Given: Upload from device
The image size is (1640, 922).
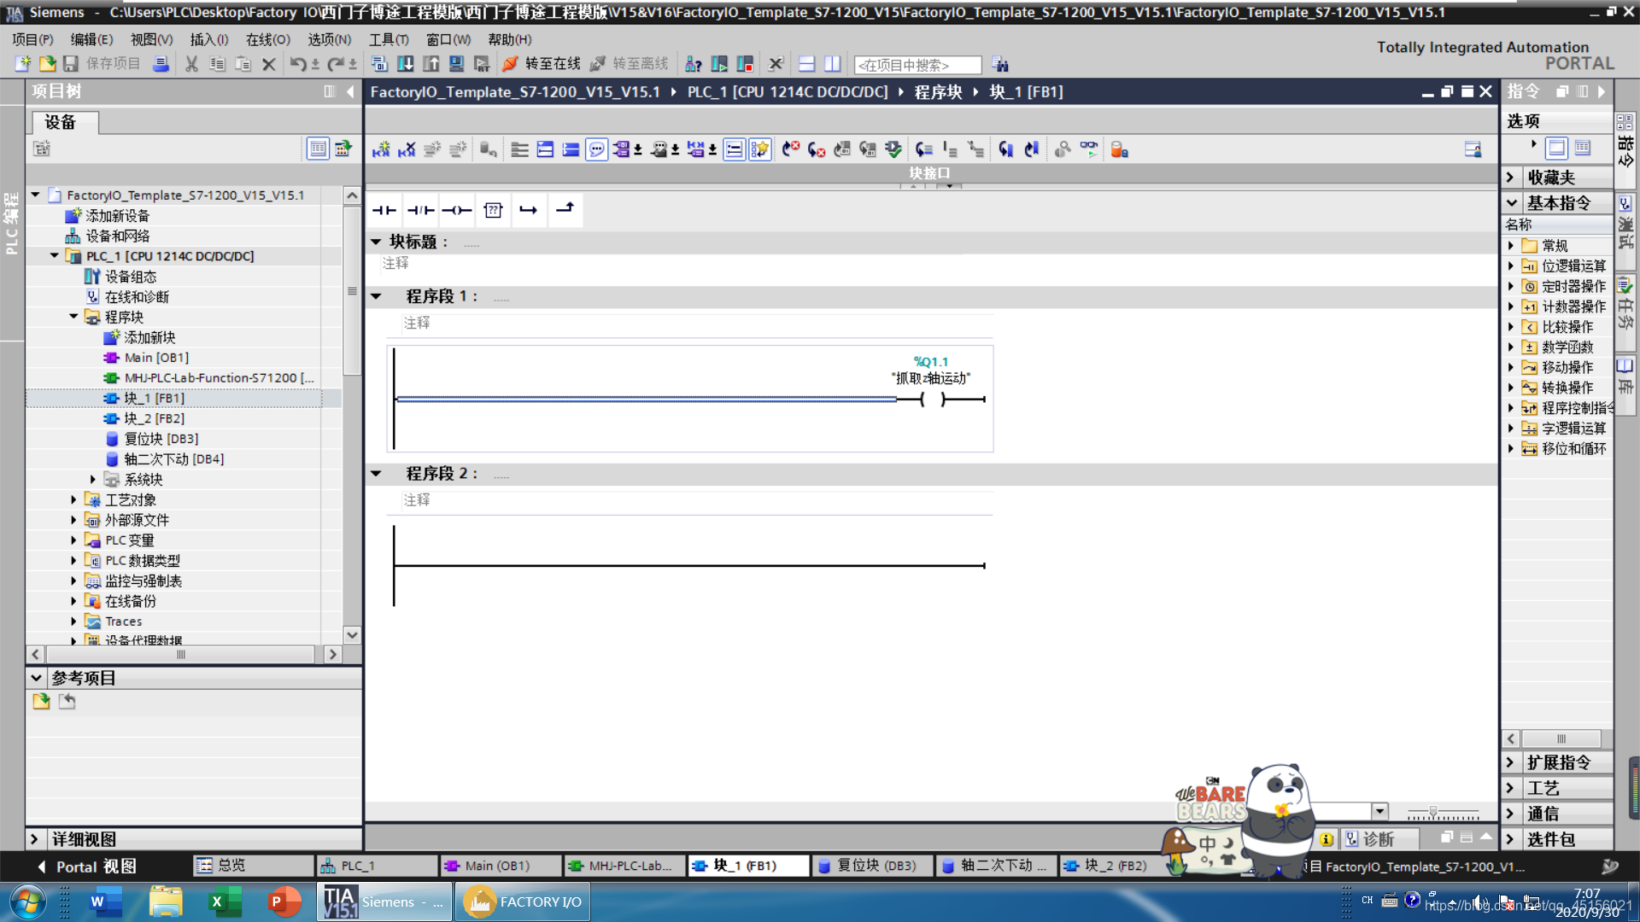Looking at the screenshot, I should point(431,64).
